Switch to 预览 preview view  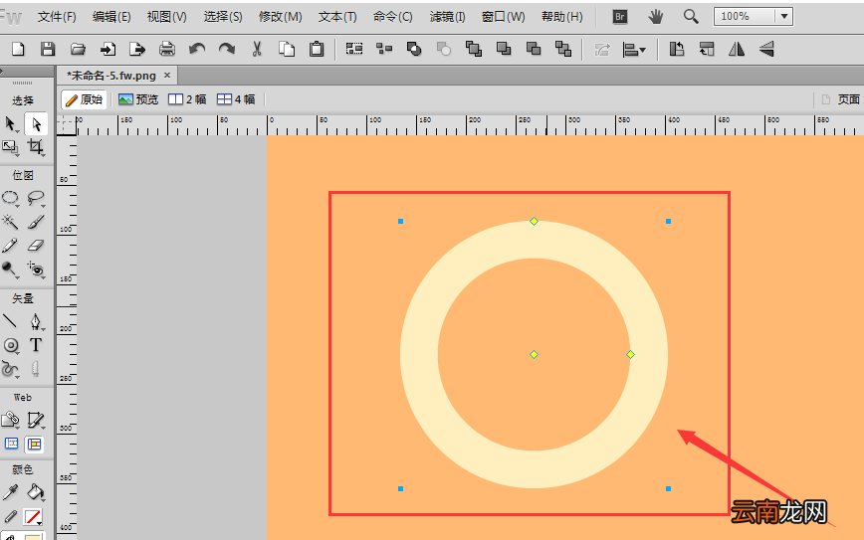pyautogui.click(x=137, y=99)
